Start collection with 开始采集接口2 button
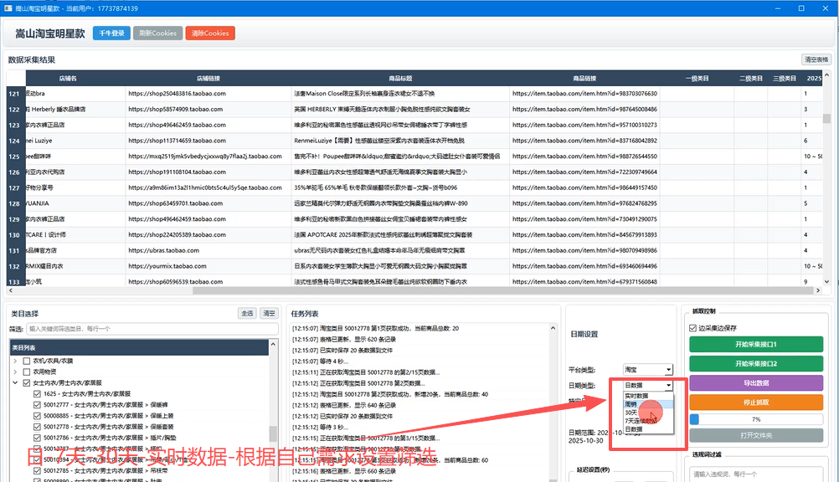The height and width of the screenshot is (482, 839). tap(756, 366)
